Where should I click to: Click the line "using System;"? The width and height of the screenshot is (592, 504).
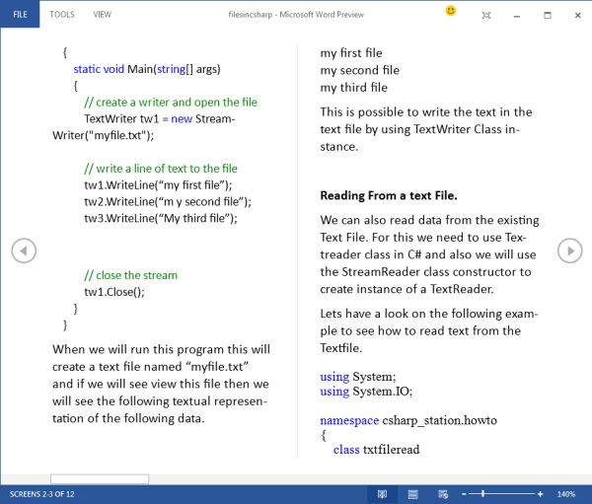[358, 377]
